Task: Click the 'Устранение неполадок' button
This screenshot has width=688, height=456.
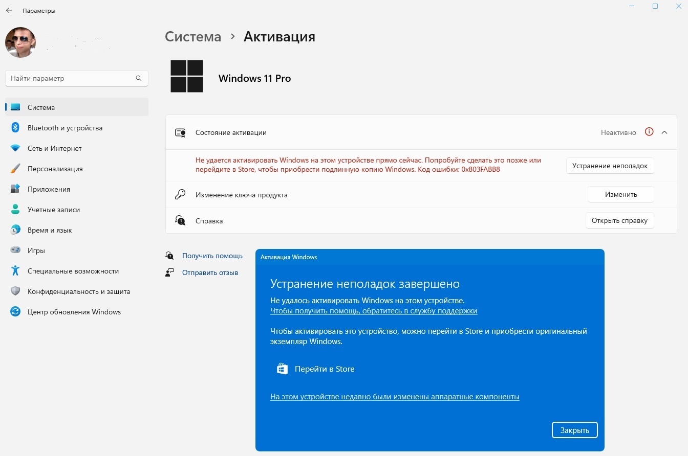Action: click(610, 166)
